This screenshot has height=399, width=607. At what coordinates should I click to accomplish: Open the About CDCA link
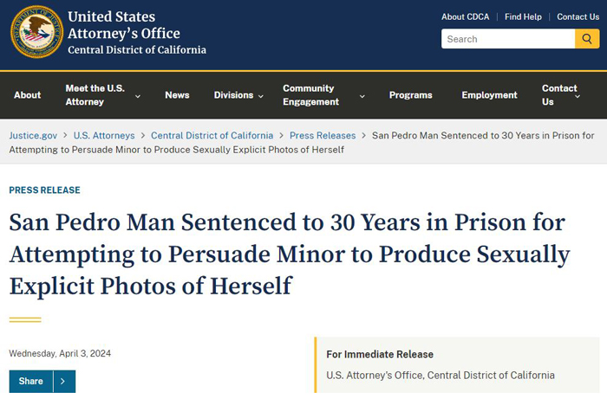(x=466, y=16)
